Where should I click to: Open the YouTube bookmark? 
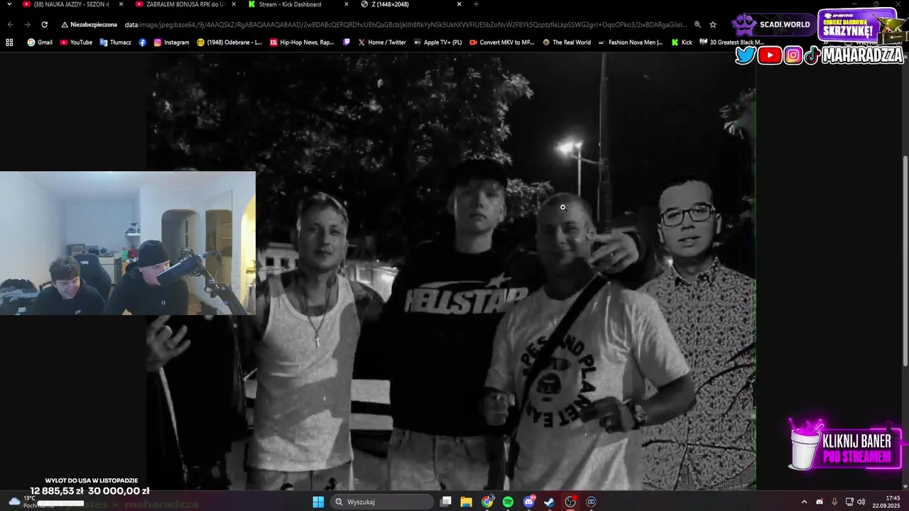76,43
